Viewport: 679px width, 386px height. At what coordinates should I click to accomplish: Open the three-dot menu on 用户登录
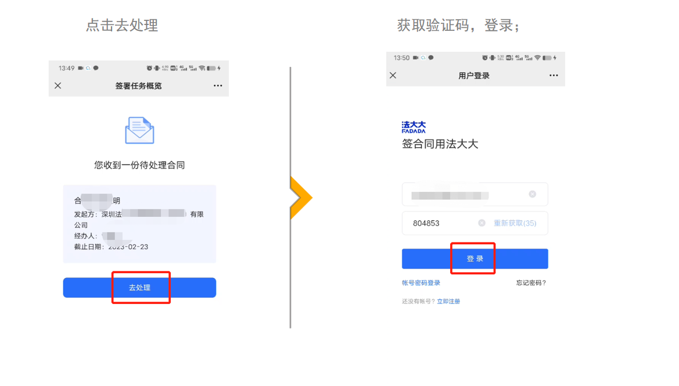pos(554,76)
